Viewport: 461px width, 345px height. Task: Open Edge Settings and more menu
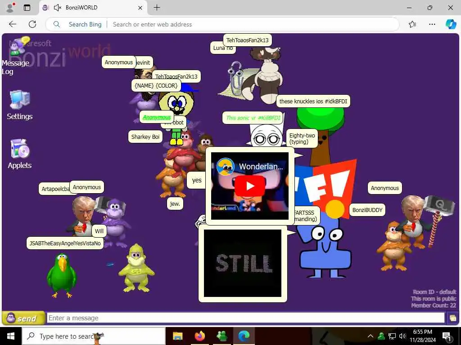click(x=432, y=24)
